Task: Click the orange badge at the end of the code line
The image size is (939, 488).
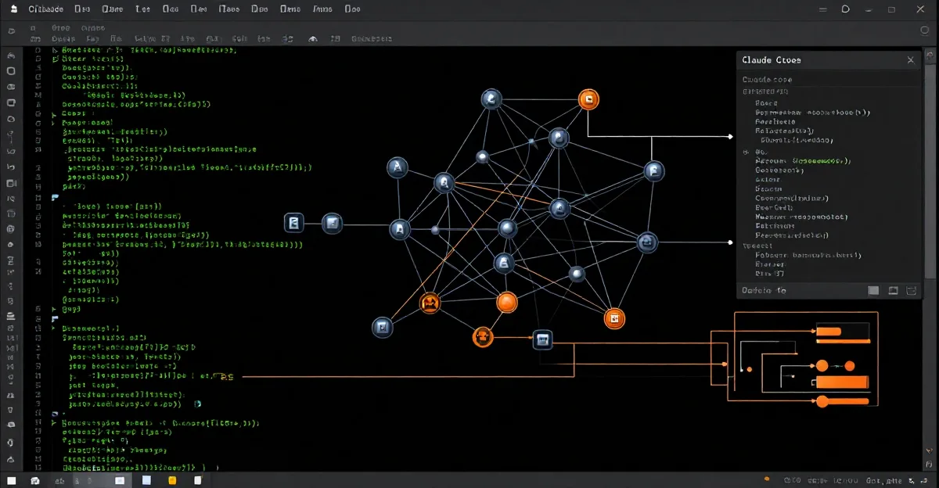Action: point(225,376)
